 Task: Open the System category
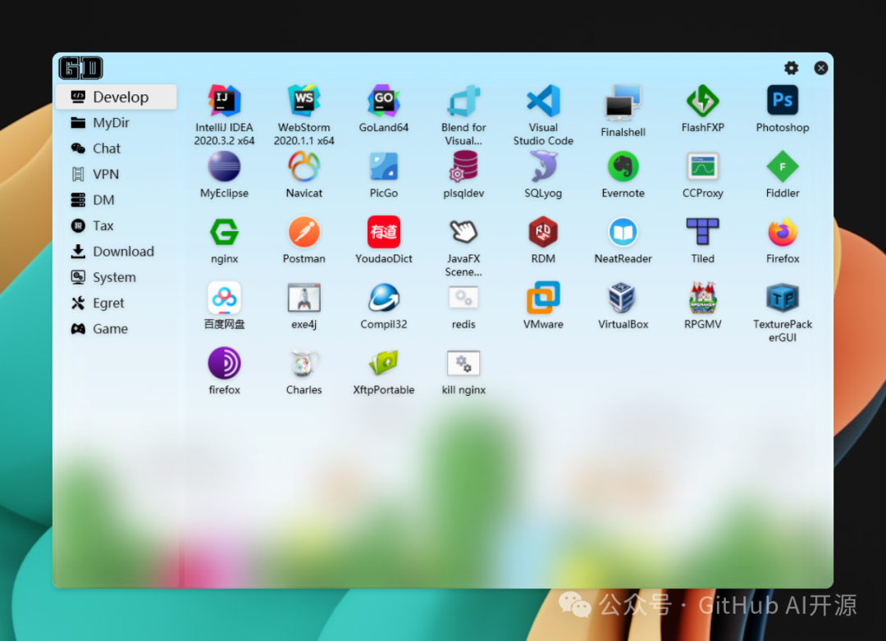[116, 277]
